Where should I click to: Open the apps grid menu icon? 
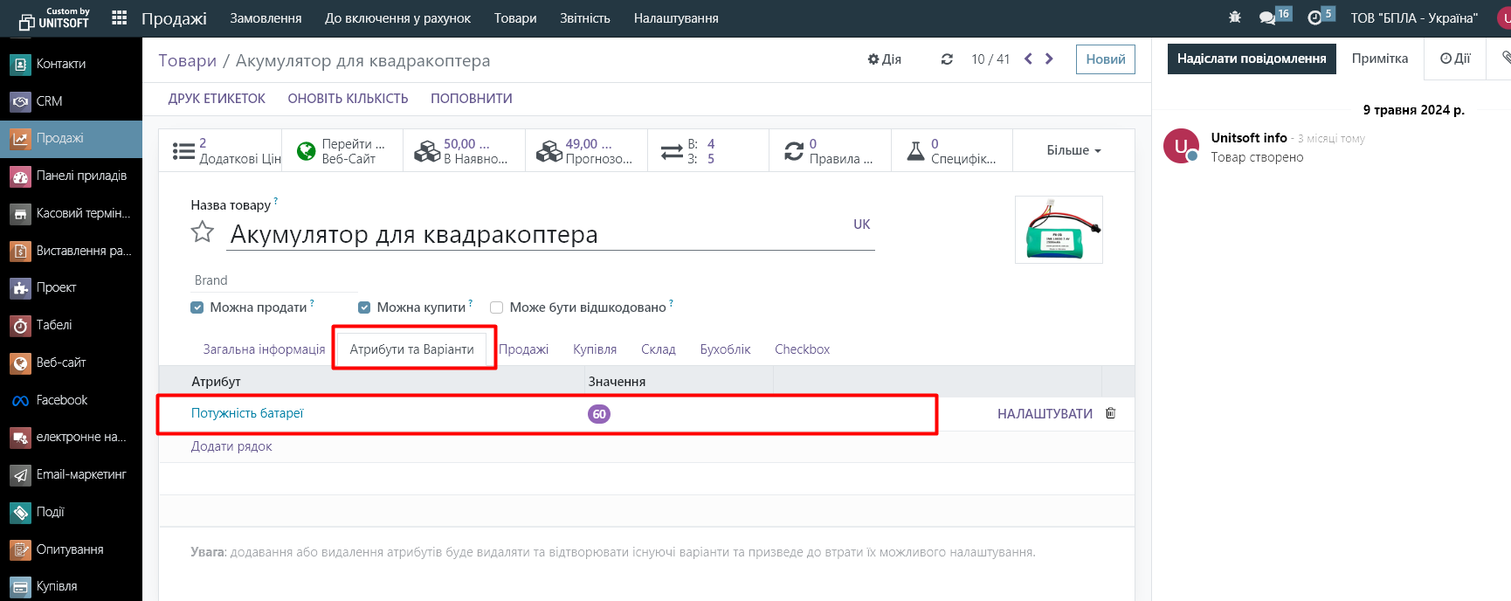coord(120,18)
